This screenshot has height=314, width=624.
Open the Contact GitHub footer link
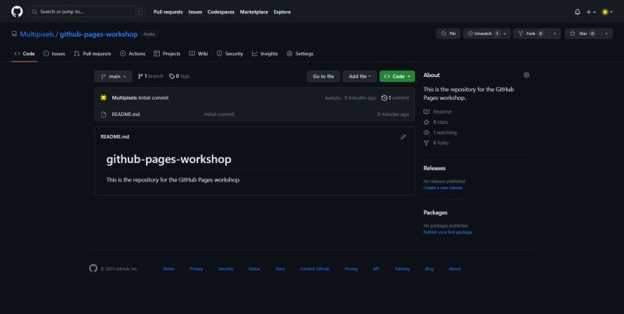[315, 269]
